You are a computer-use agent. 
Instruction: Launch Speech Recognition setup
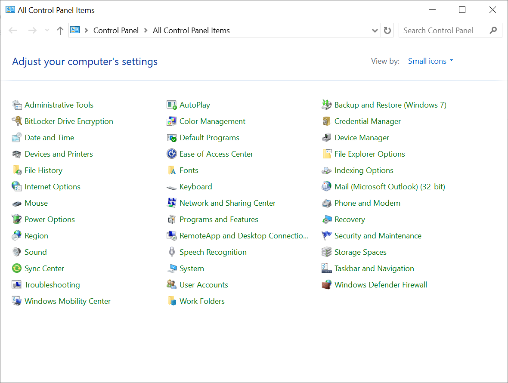tap(213, 252)
